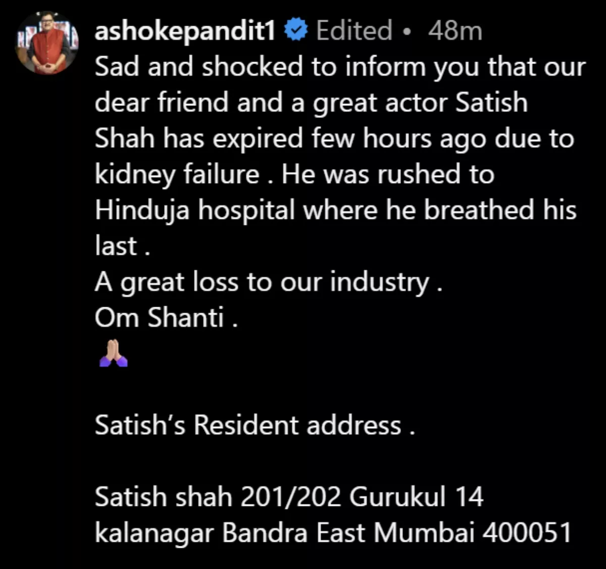The image size is (606, 569).
Task: Click the line starting 'Sad and shocked'
Action: tap(339, 68)
